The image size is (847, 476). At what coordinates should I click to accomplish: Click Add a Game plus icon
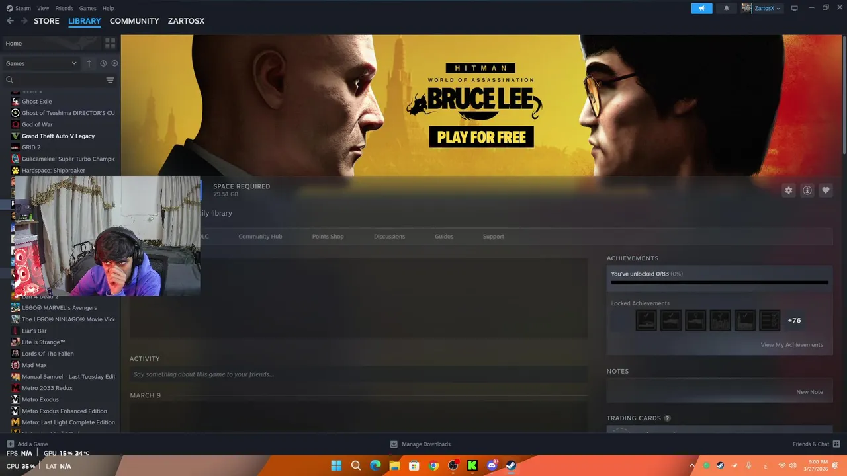pyautogui.click(x=10, y=444)
